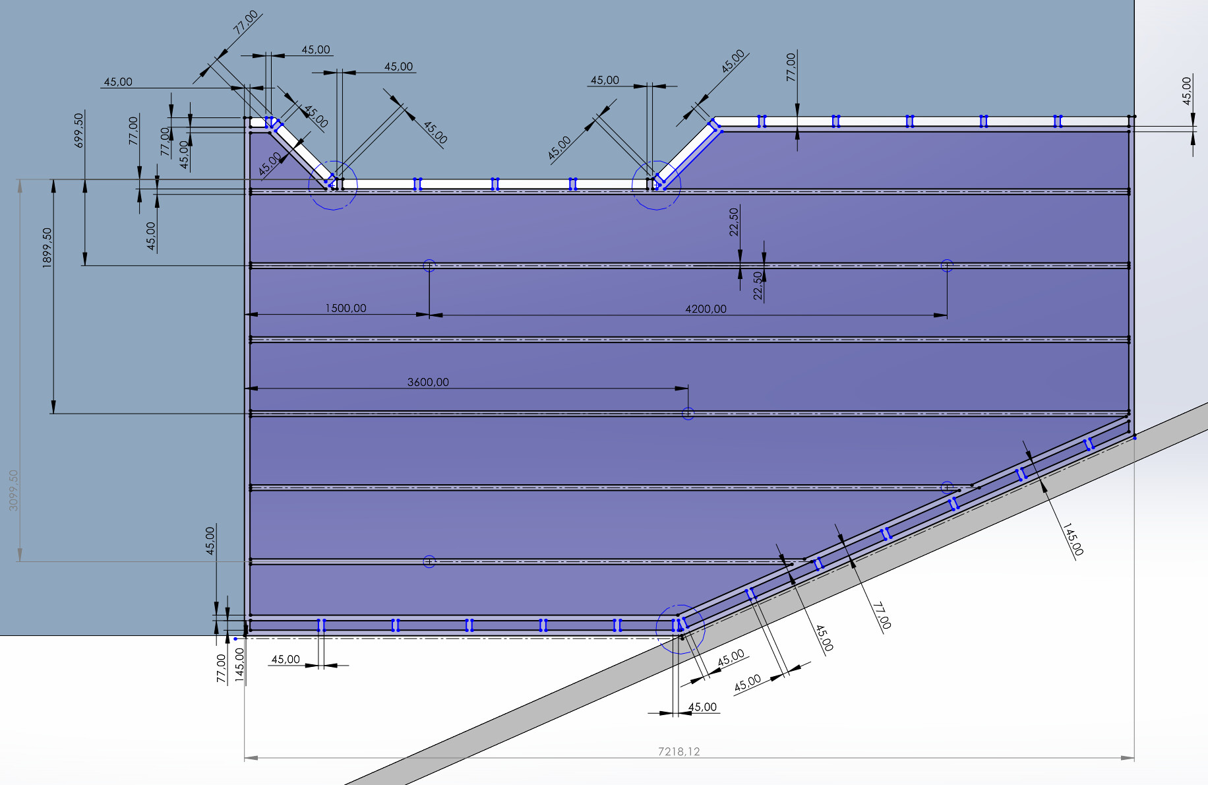This screenshot has height=785, width=1208.
Task: Select the vertical 145,00 dimension at bottom left
Action: click(x=239, y=664)
